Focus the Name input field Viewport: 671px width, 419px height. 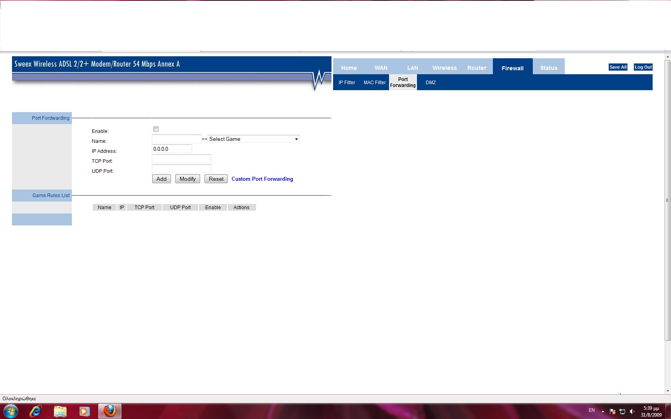[x=177, y=139]
